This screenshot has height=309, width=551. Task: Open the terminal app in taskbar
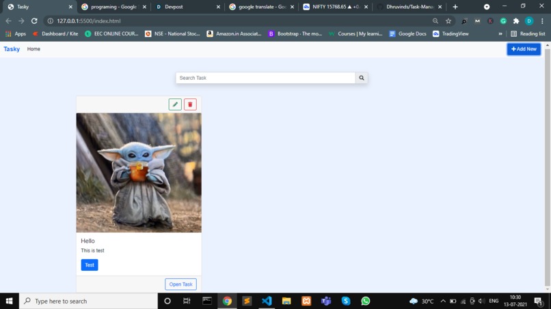[207, 301]
